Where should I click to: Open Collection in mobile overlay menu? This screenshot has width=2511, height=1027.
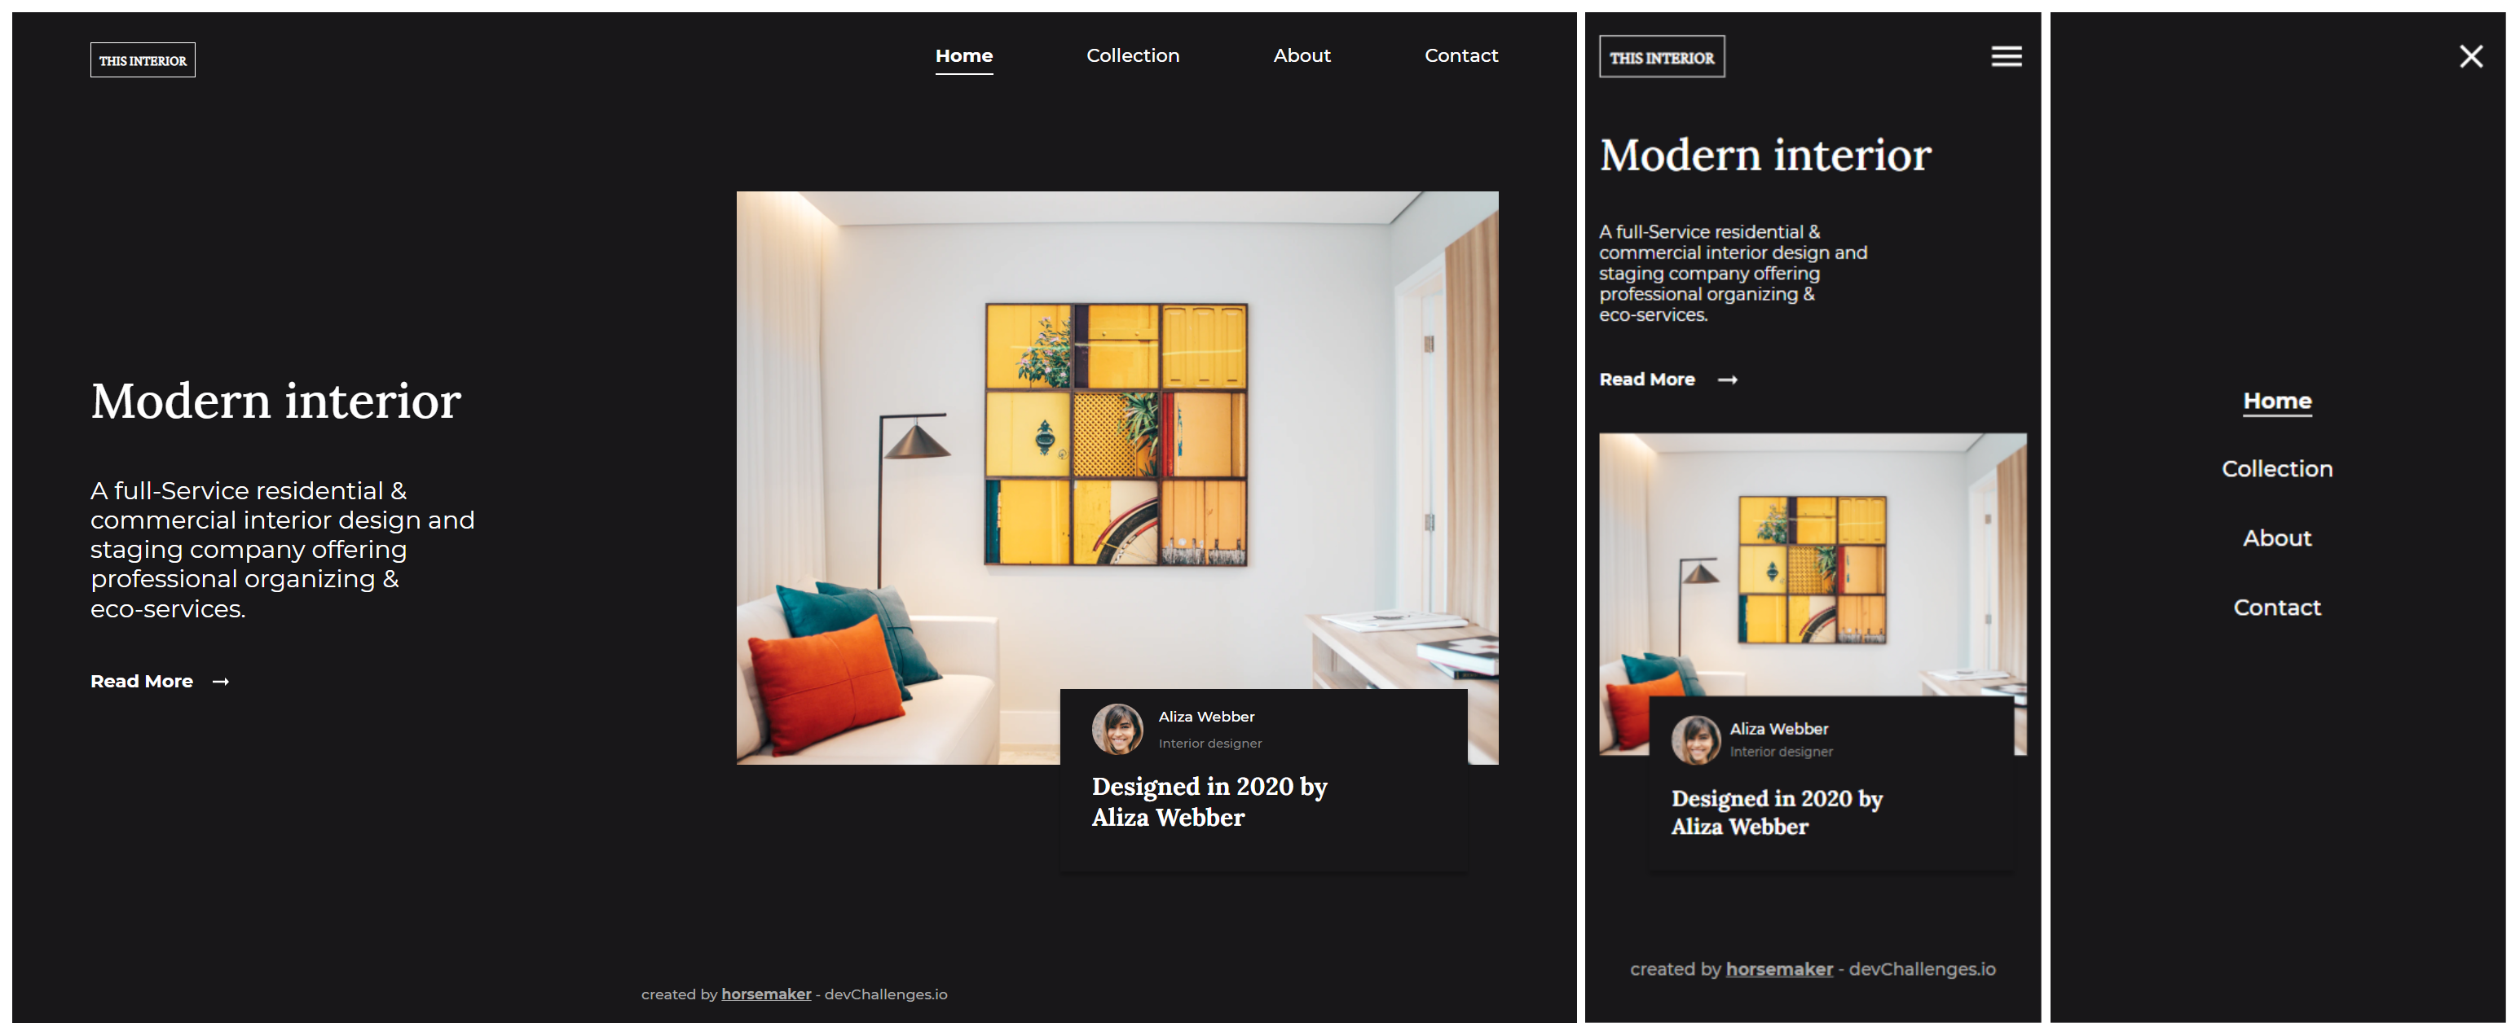(x=2276, y=468)
